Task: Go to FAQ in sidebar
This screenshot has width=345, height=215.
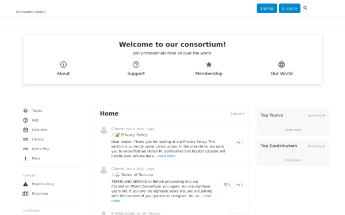Action: click(35, 120)
